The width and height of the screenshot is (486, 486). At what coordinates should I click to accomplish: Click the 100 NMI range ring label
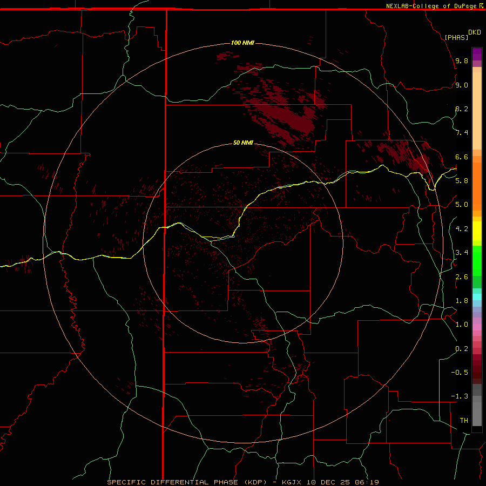(x=242, y=43)
